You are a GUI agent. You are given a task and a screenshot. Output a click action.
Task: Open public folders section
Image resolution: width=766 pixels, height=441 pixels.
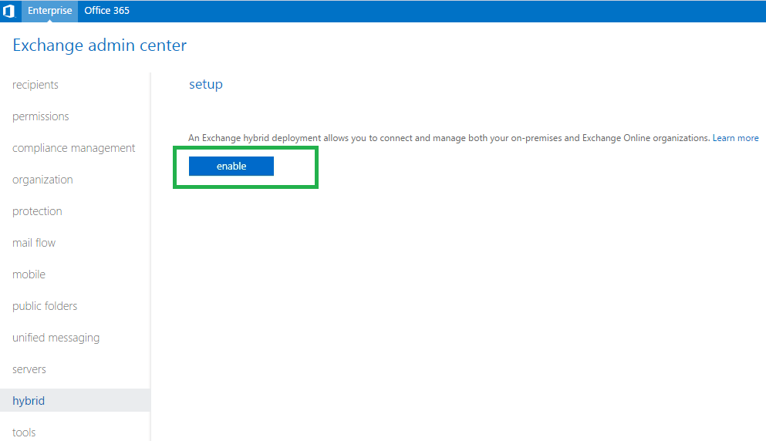tap(45, 306)
